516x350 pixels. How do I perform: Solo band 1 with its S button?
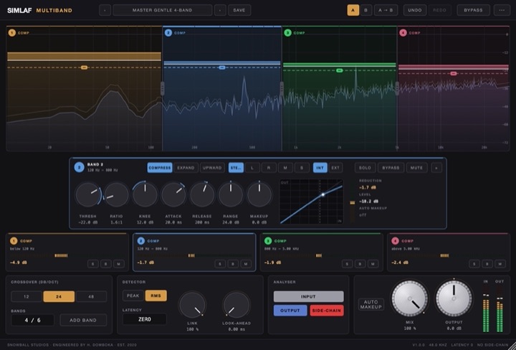coord(92,264)
